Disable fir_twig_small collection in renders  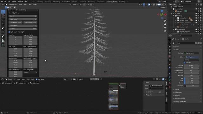(201, 20)
